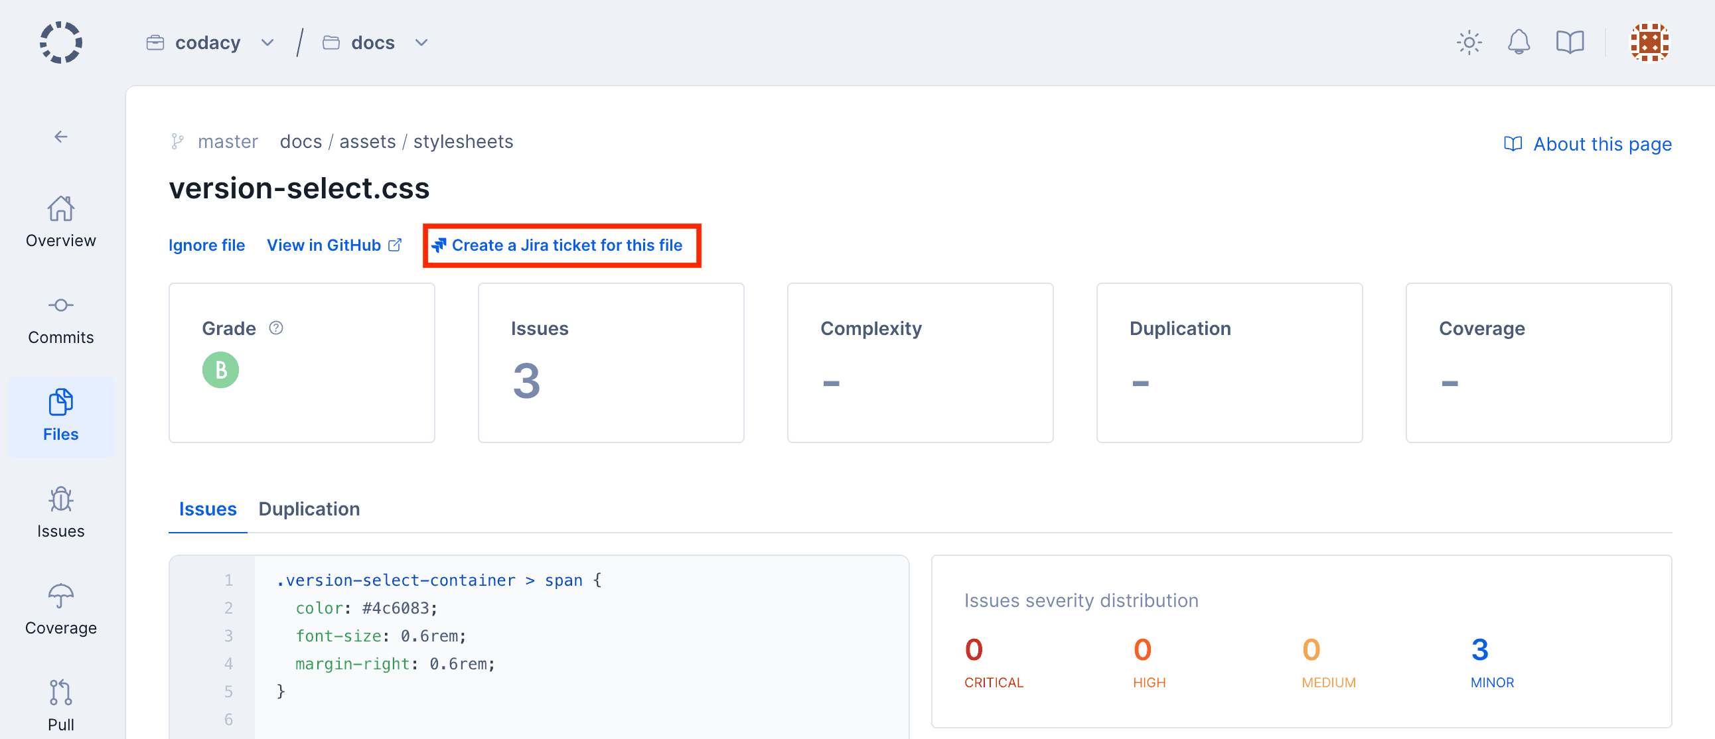Screen dimensions: 1715x739
Task: Switch to the Duplication tab
Action: [x=309, y=509]
